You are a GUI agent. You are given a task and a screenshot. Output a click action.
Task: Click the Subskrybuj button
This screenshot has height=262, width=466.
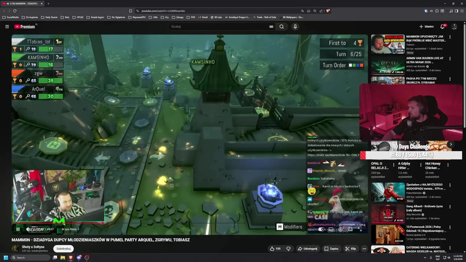63,249
